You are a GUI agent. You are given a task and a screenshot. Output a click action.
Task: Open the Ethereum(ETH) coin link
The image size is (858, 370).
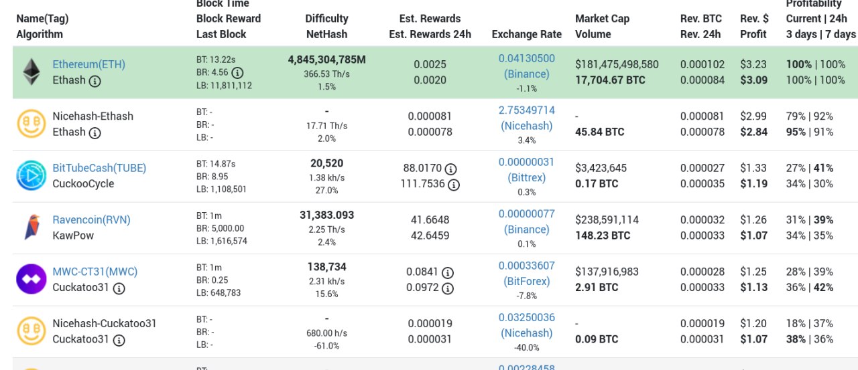point(89,64)
